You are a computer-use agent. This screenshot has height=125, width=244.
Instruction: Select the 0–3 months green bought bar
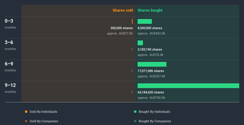tap(145, 21)
